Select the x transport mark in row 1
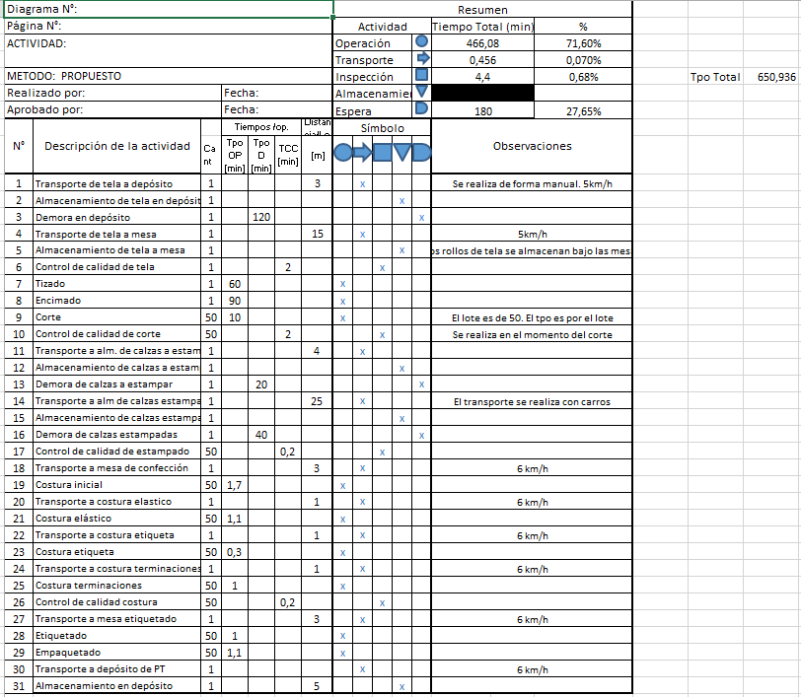Image resolution: width=801 pixels, height=697 pixels. pyautogui.click(x=362, y=183)
